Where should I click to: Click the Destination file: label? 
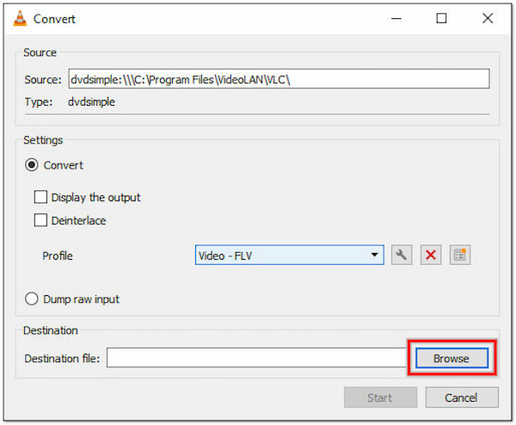(x=62, y=358)
